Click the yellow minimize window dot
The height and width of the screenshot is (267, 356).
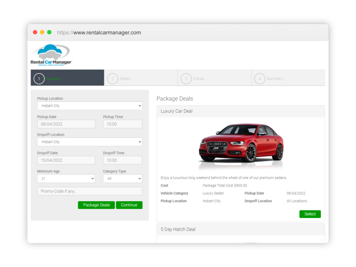[x=42, y=32]
